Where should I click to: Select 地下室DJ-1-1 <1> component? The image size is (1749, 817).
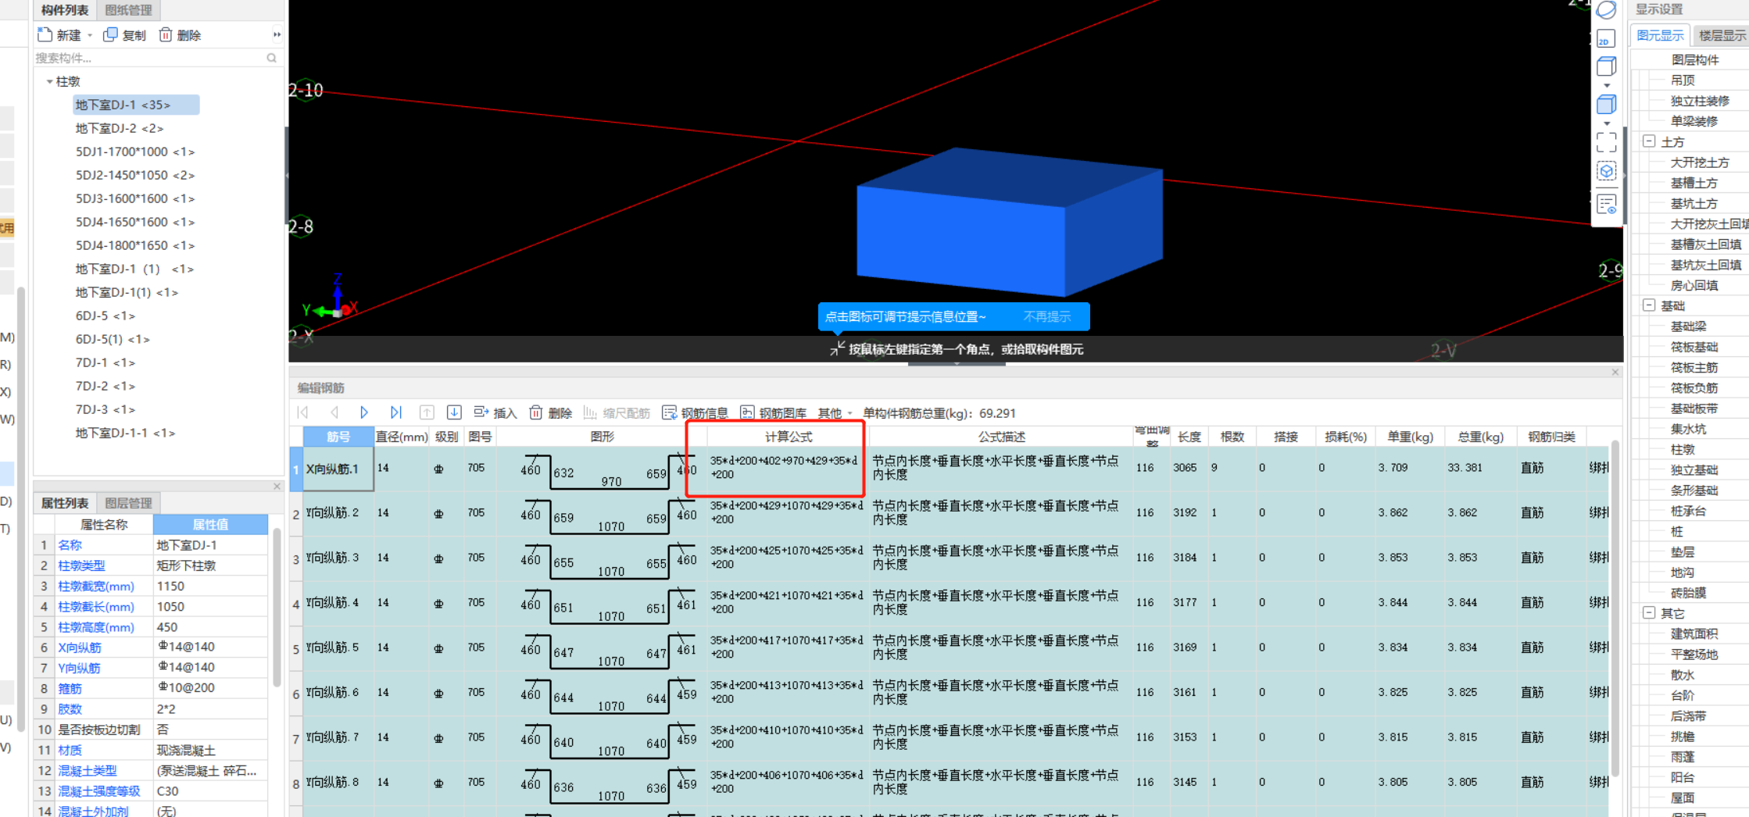125,433
